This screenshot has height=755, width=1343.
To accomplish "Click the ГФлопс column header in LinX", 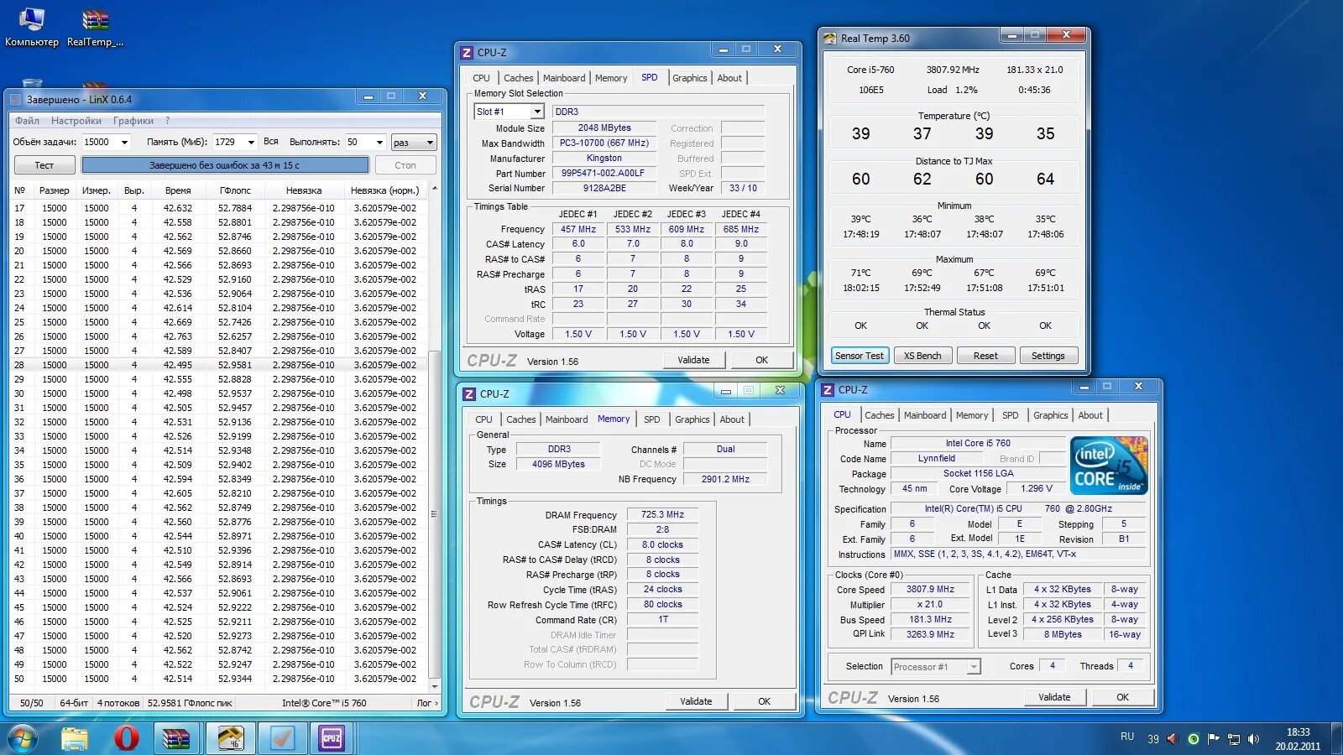I will pos(235,190).
